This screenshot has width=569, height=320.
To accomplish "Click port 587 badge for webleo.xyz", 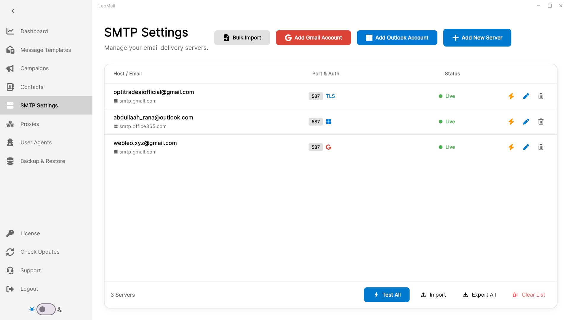I will coord(316,147).
